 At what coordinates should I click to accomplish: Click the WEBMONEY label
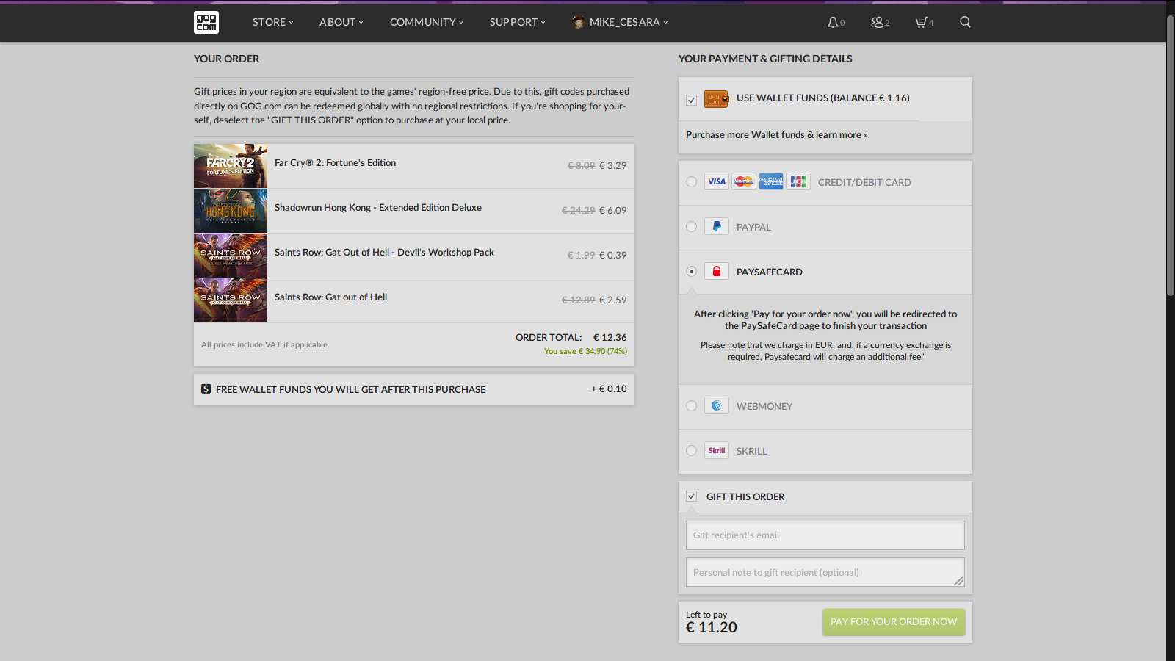[764, 406]
